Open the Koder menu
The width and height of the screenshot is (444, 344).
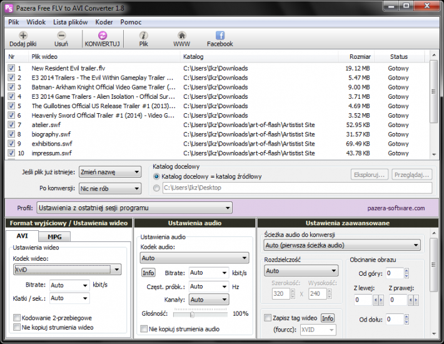(x=104, y=22)
